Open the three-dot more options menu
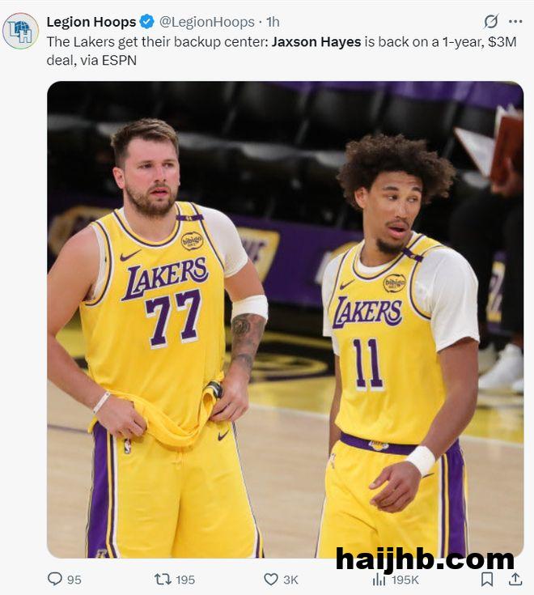Viewport: 534px width, 595px height. click(x=515, y=22)
